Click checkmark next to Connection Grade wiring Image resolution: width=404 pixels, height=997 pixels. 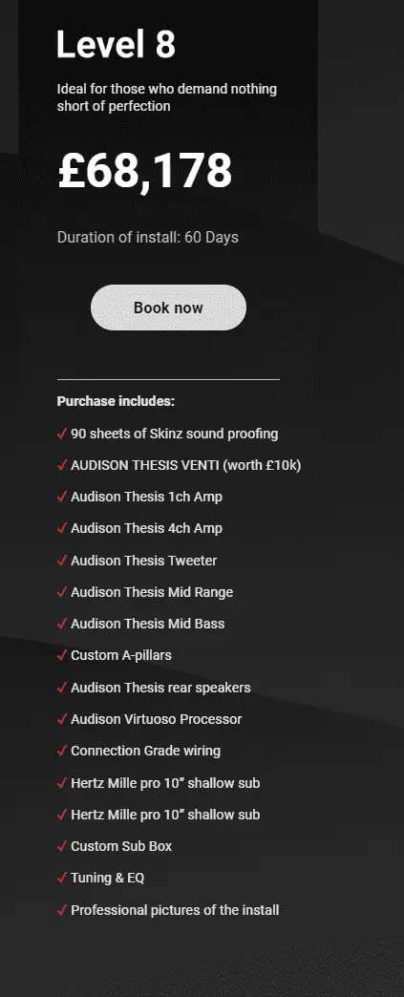point(62,751)
